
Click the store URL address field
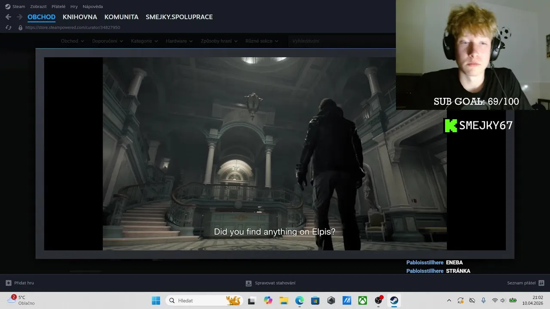pyautogui.click(x=73, y=27)
